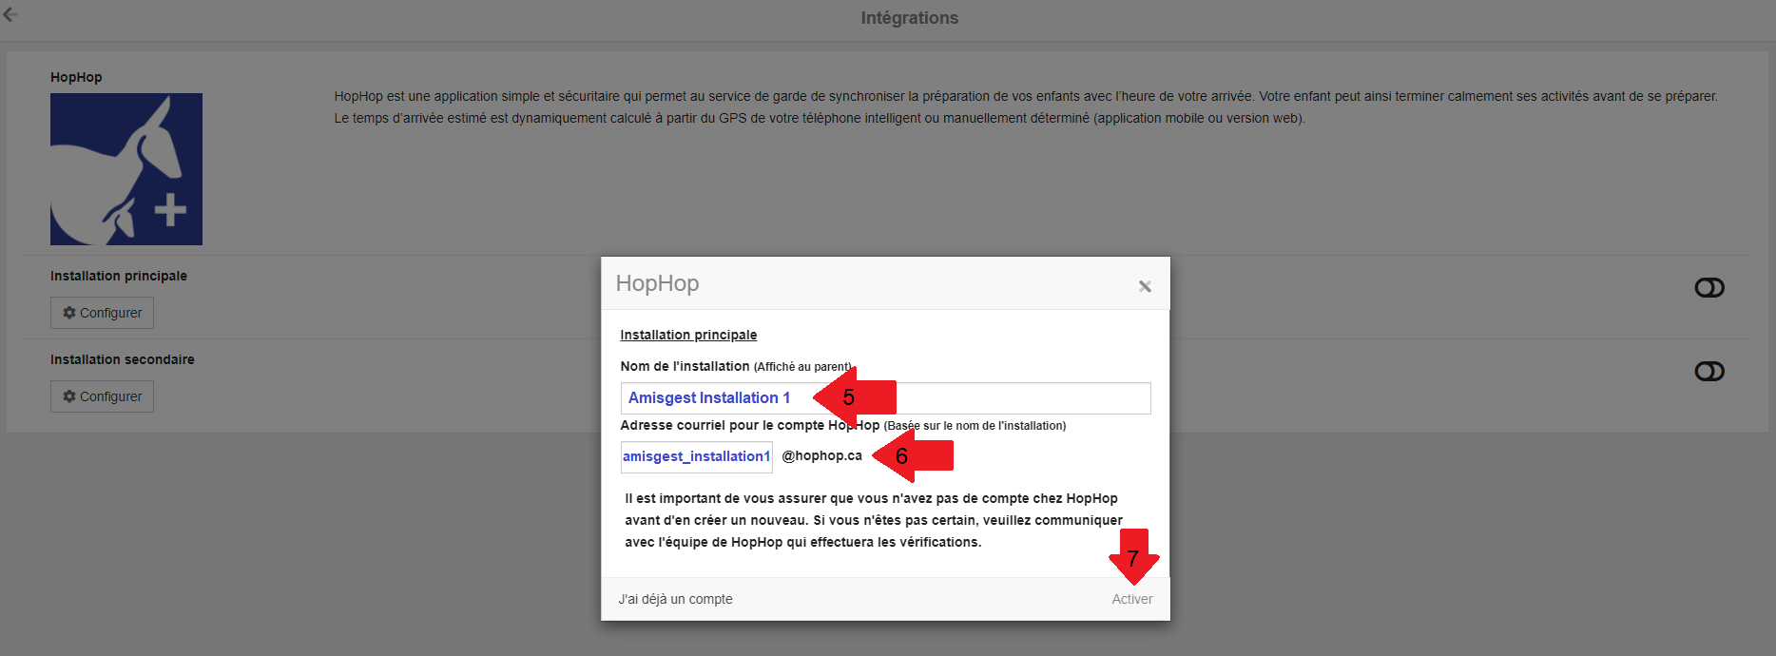Image resolution: width=1776 pixels, height=656 pixels.
Task: Click the "Adresse courriel pour le compte HopHop" label
Action: 750,425
